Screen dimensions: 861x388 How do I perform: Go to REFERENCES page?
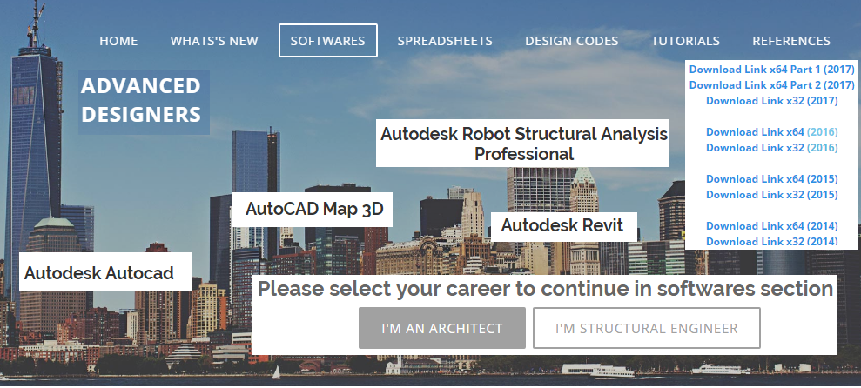pos(791,41)
